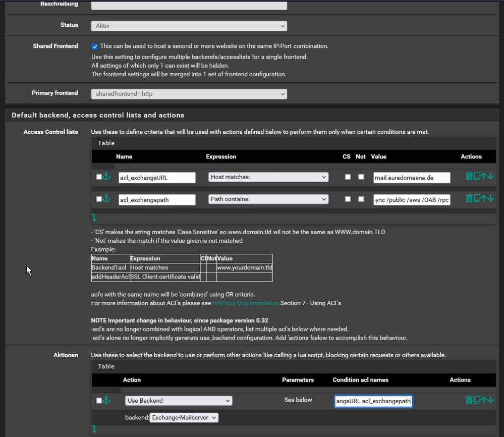Move the acl_exchangepath entry down

tap(490, 198)
